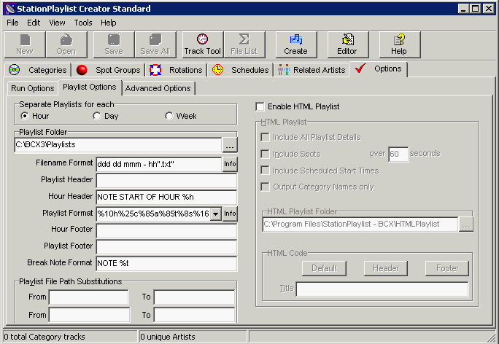Switch to the Rotations tab
This screenshot has width=499, height=344.
tap(177, 70)
